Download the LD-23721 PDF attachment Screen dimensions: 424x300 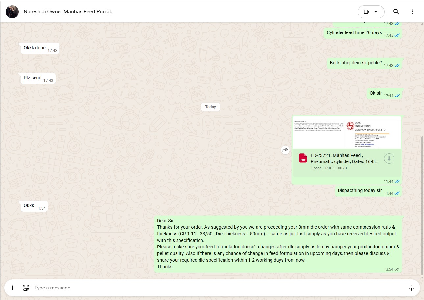point(389,159)
